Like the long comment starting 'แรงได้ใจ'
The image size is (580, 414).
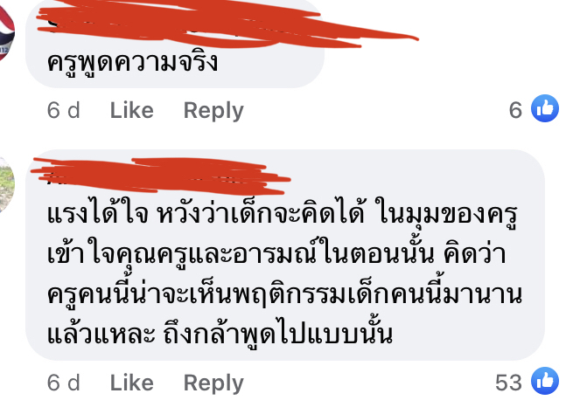(x=132, y=383)
